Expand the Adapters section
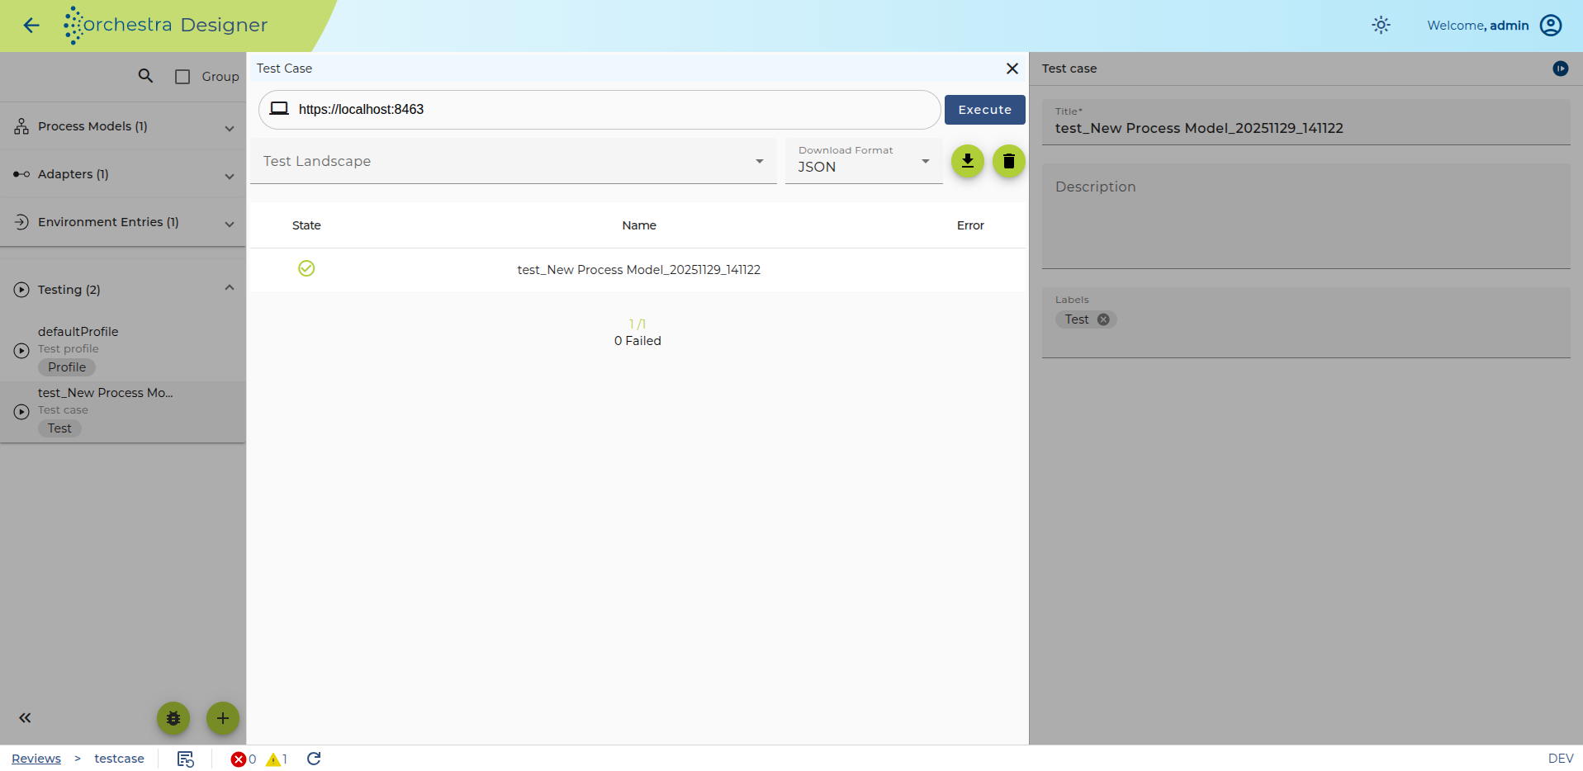Viewport: 1583px width, 771px height. coord(123,174)
